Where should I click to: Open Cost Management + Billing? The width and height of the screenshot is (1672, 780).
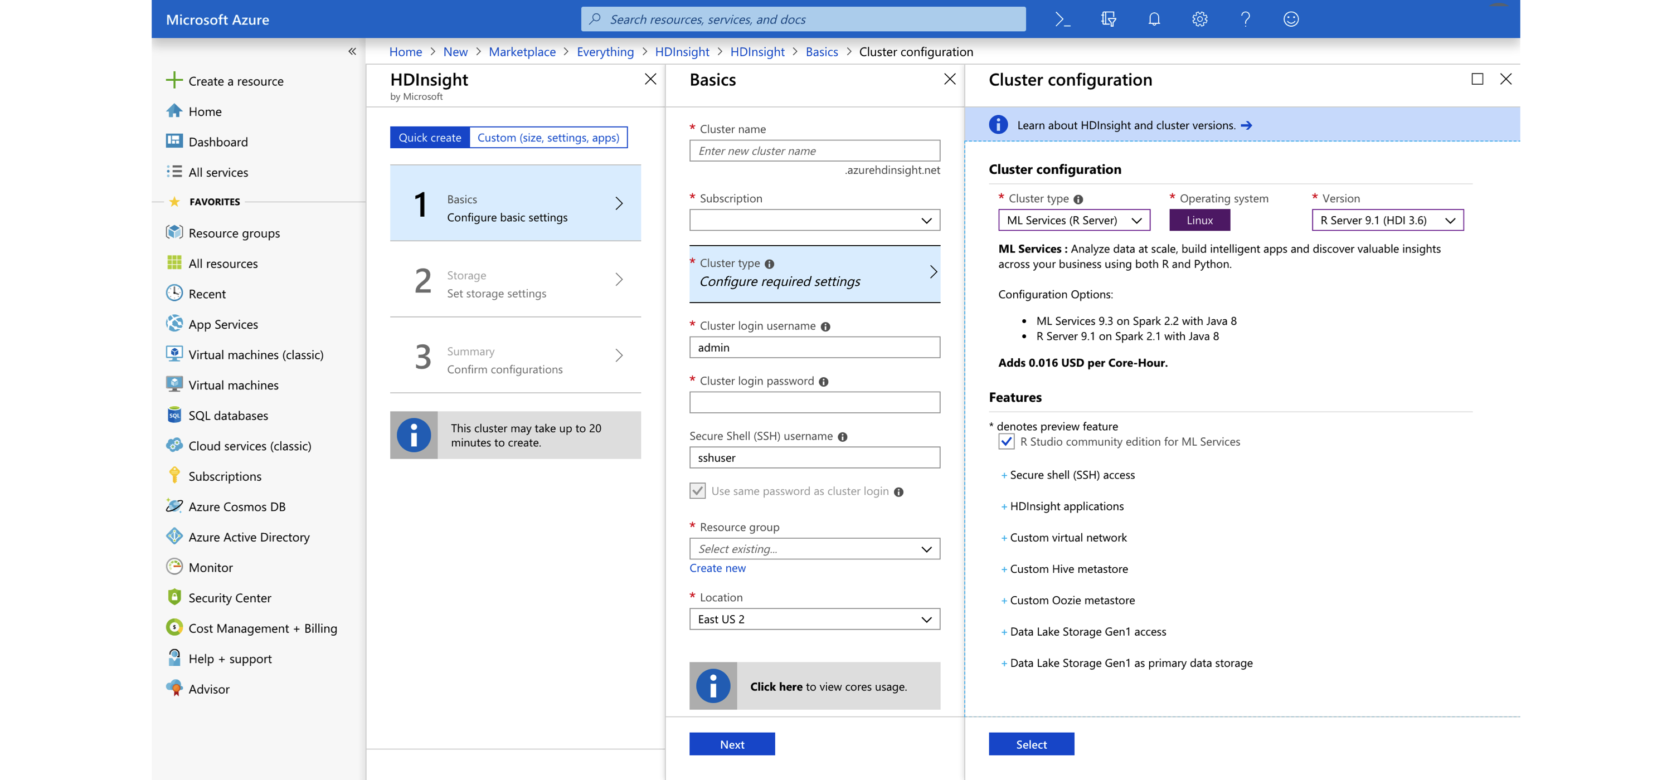[263, 629]
